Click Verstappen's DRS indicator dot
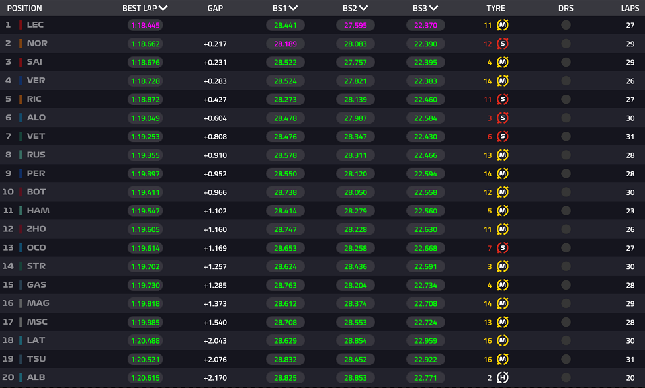Viewport: 645px width, 388px height. 566,81
